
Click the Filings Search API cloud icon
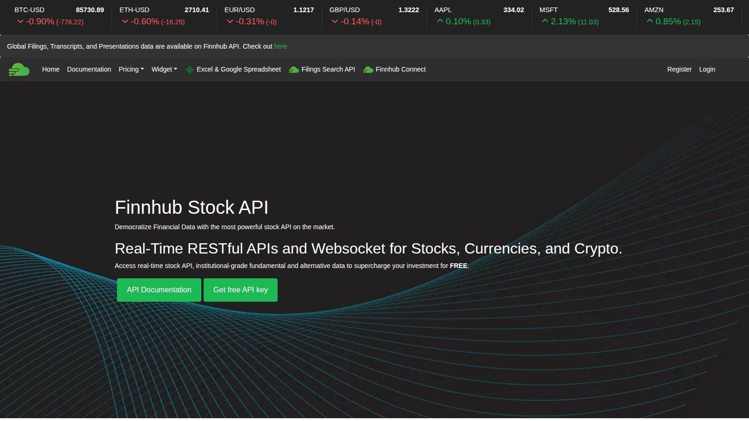pyautogui.click(x=294, y=70)
